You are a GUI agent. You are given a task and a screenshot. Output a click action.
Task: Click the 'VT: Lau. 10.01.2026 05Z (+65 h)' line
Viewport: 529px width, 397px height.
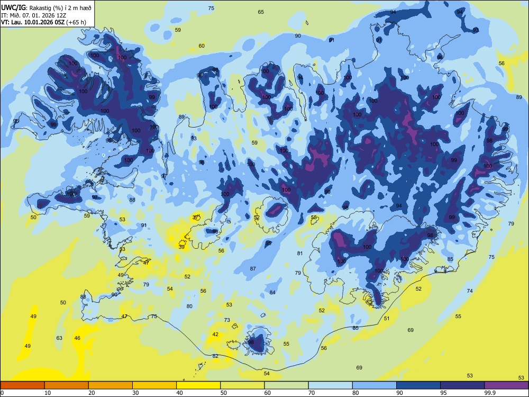[x=43, y=22]
